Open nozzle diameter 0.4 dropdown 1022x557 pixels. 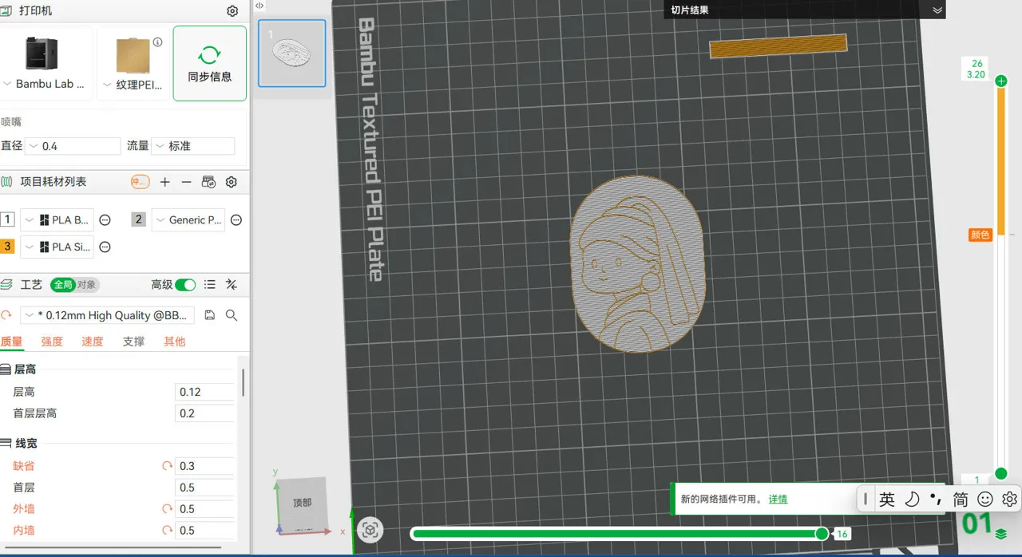pyautogui.click(x=73, y=146)
